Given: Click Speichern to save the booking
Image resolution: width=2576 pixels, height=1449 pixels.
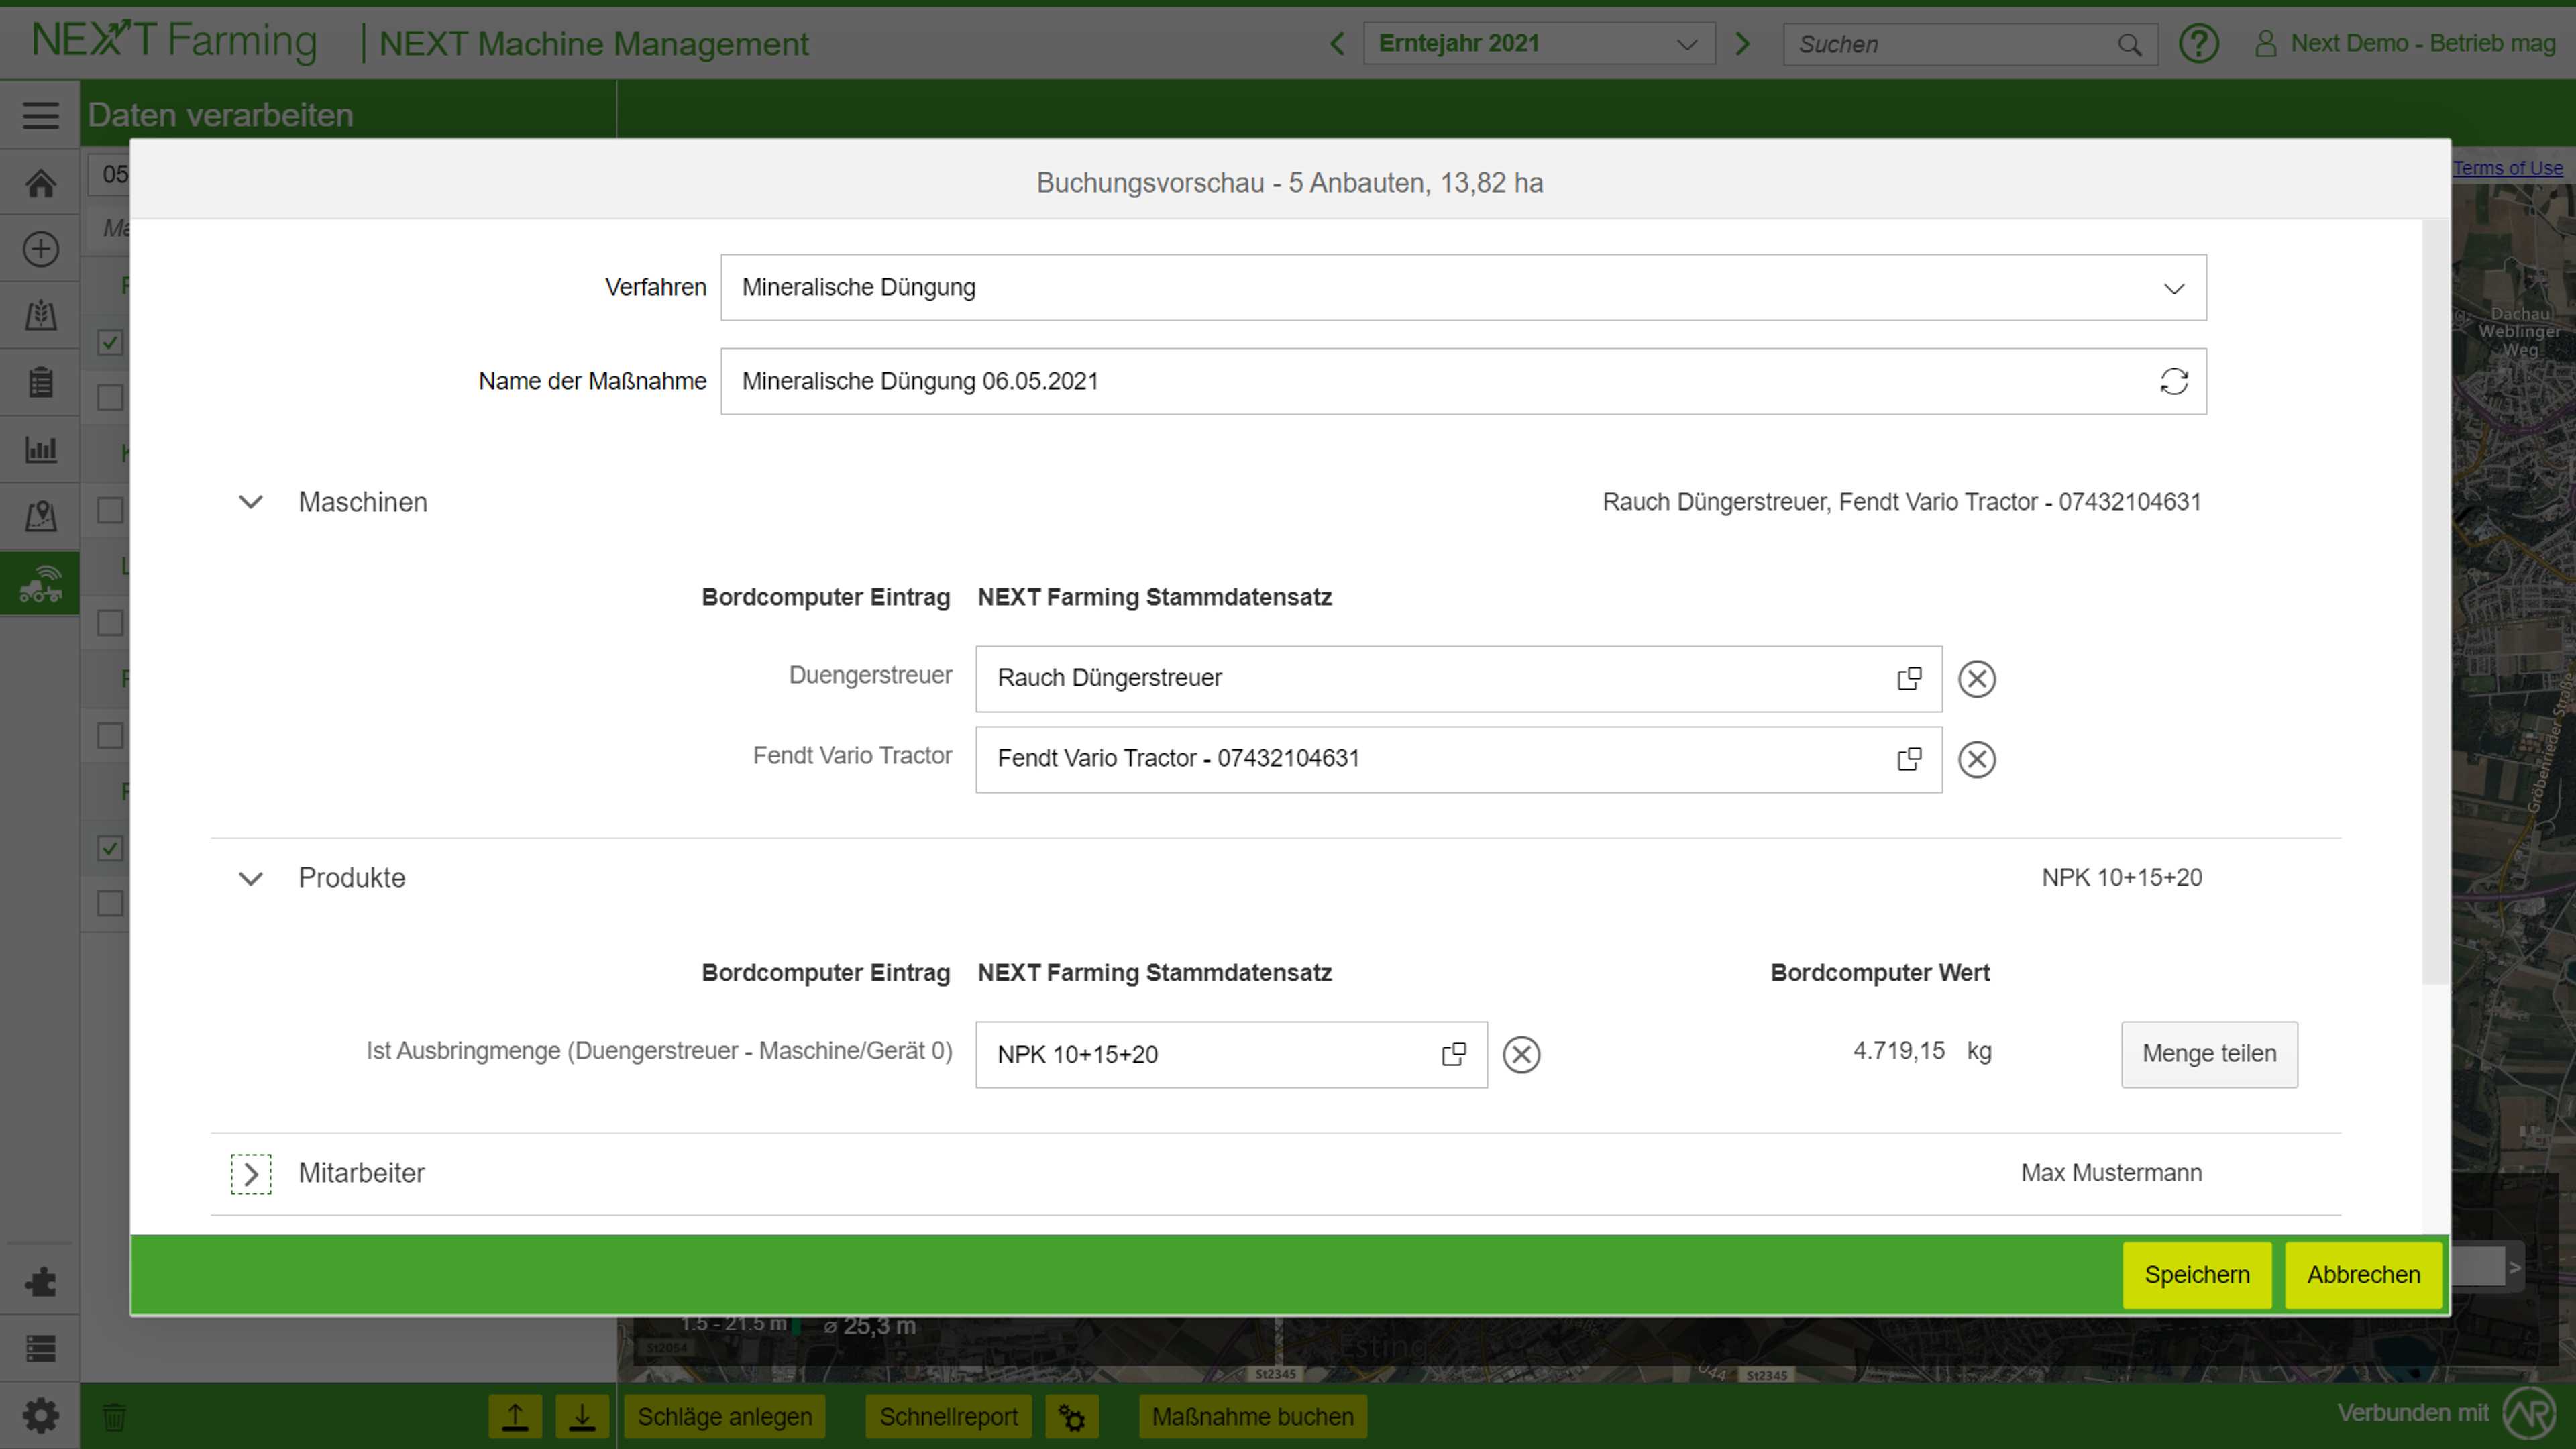Looking at the screenshot, I should tap(2197, 1275).
